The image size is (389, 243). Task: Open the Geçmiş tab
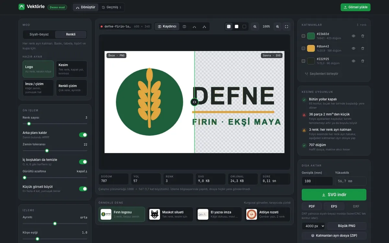click(x=111, y=7)
